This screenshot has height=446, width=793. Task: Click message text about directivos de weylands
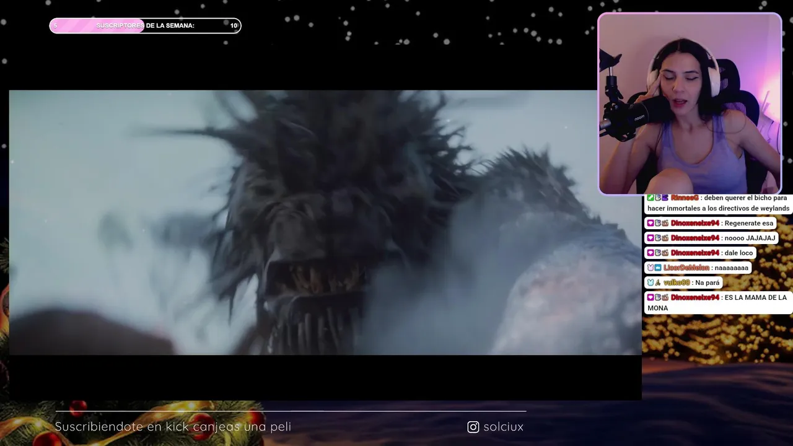[x=719, y=203]
